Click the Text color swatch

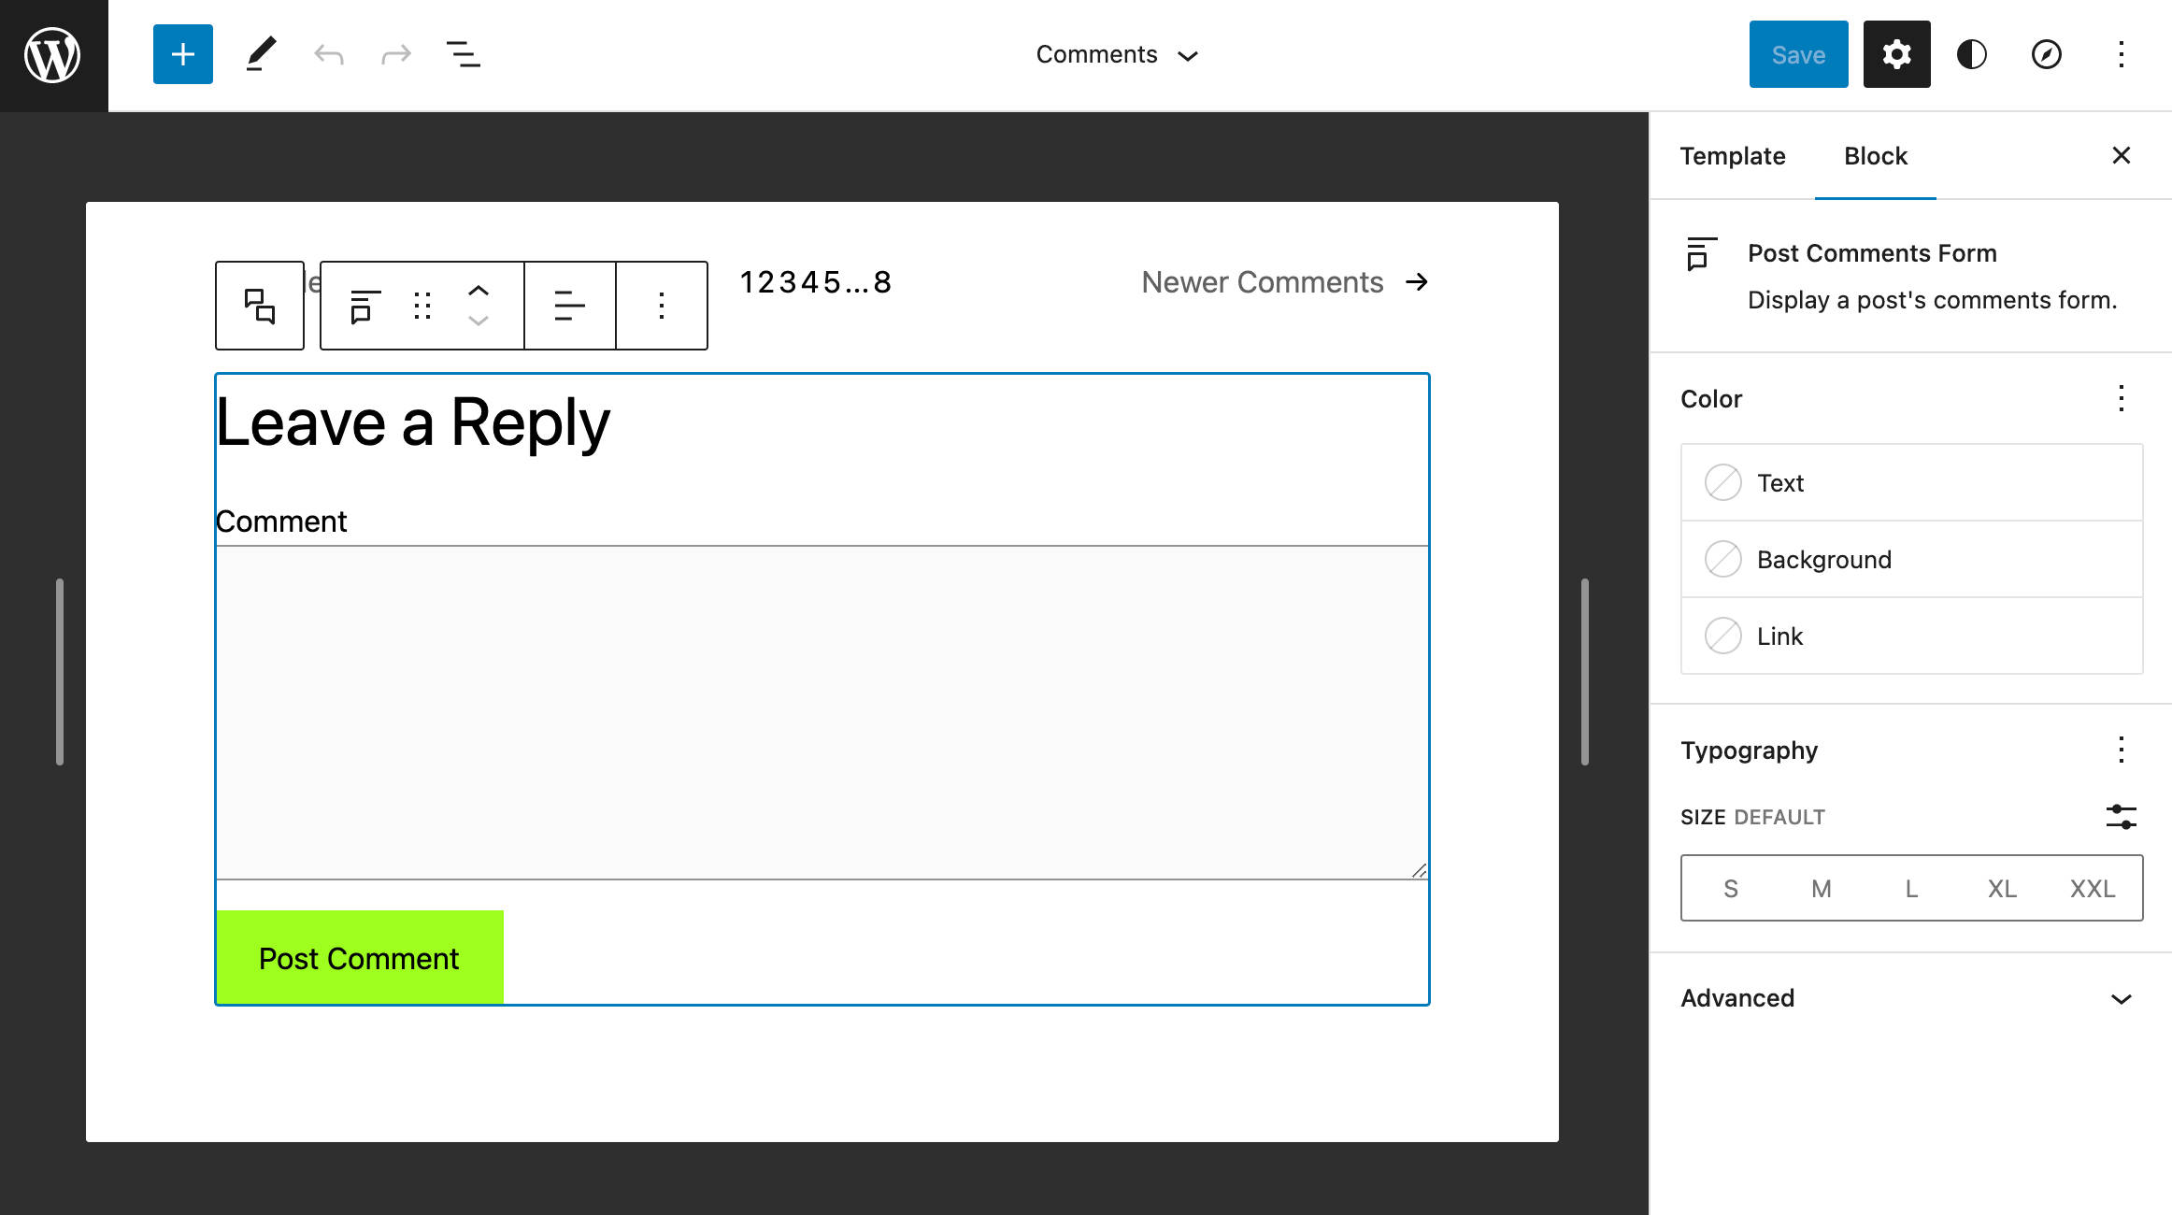(x=1723, y=482)
